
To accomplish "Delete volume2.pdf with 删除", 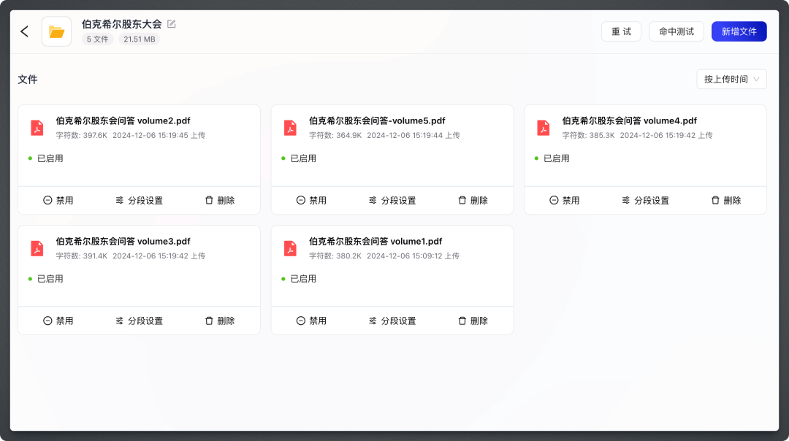I will click(x=220, y=200).
